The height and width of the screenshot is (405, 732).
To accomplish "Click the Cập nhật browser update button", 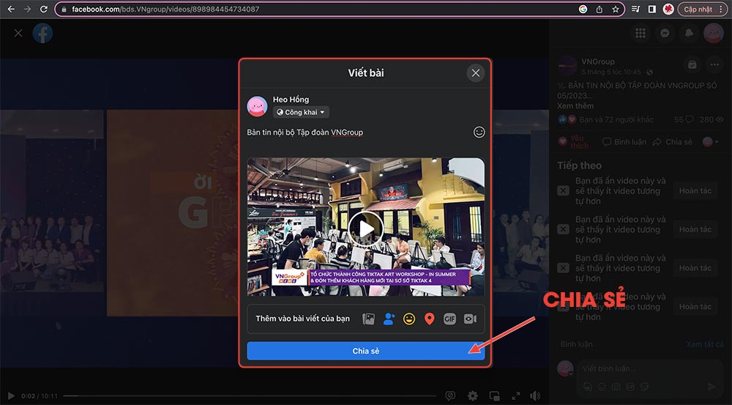I will pos(698,9).
